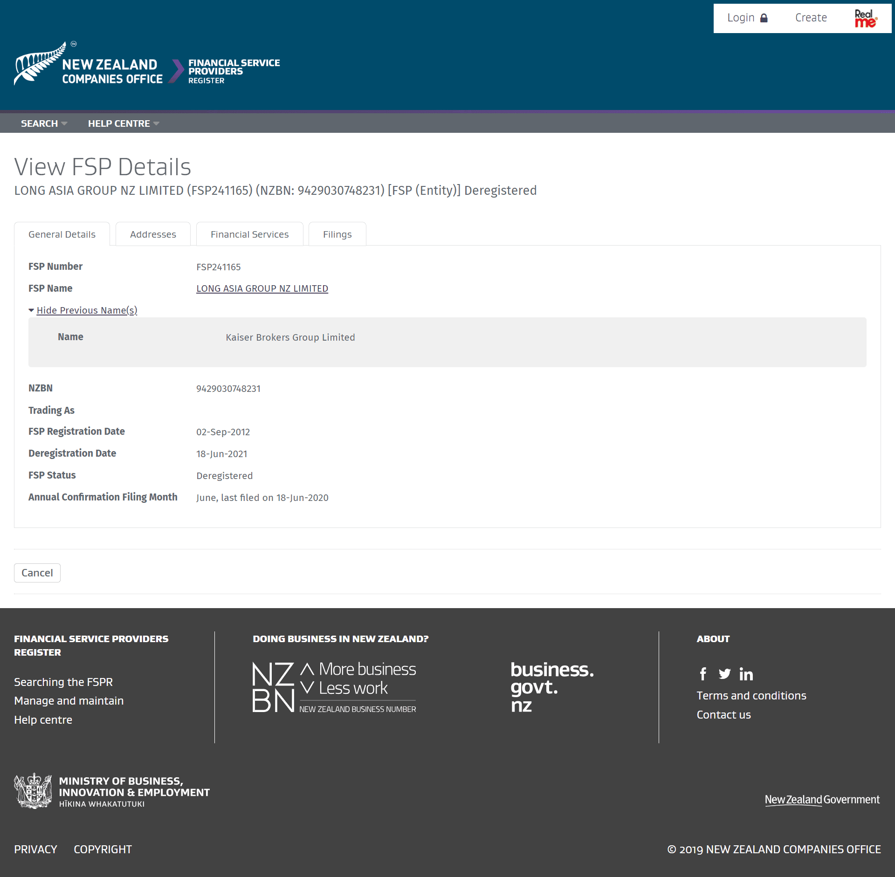Expand the HELP CENTRE menu dropdown
Image resolution: width=895 pixels, height=877 pixels.
pyautogui.click(x=124, y=123)
